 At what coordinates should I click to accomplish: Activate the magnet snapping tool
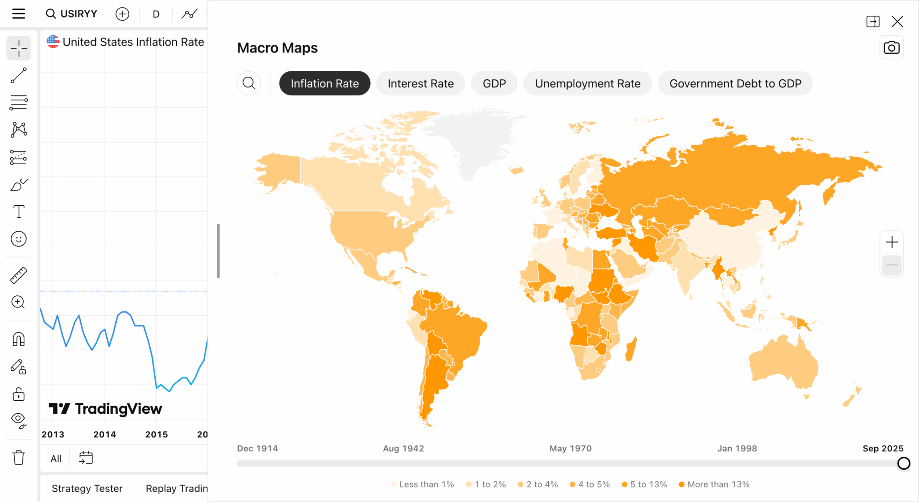pos(18,339)
